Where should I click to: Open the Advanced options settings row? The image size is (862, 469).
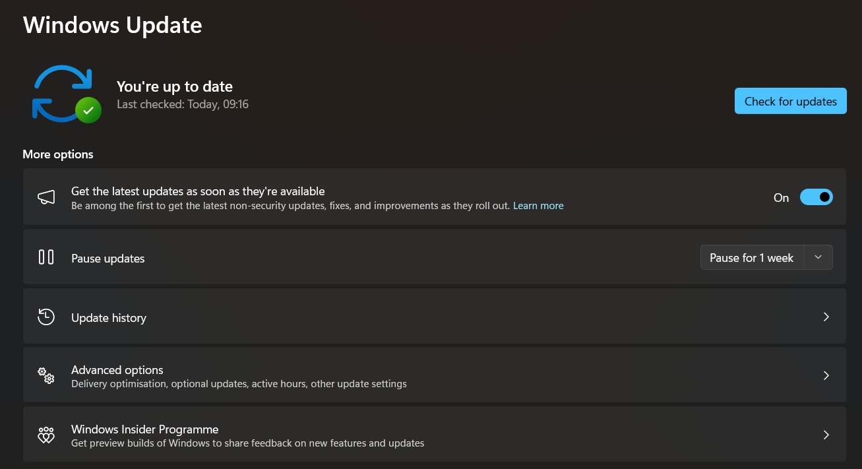click(435, 375)
